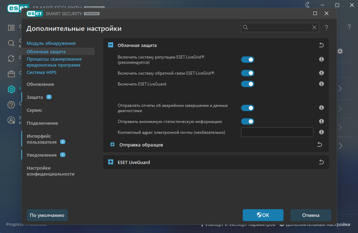Viewport: 358px width, 233px height.
Task: Collapse the Облачная защита section
Action: point(111,45)
